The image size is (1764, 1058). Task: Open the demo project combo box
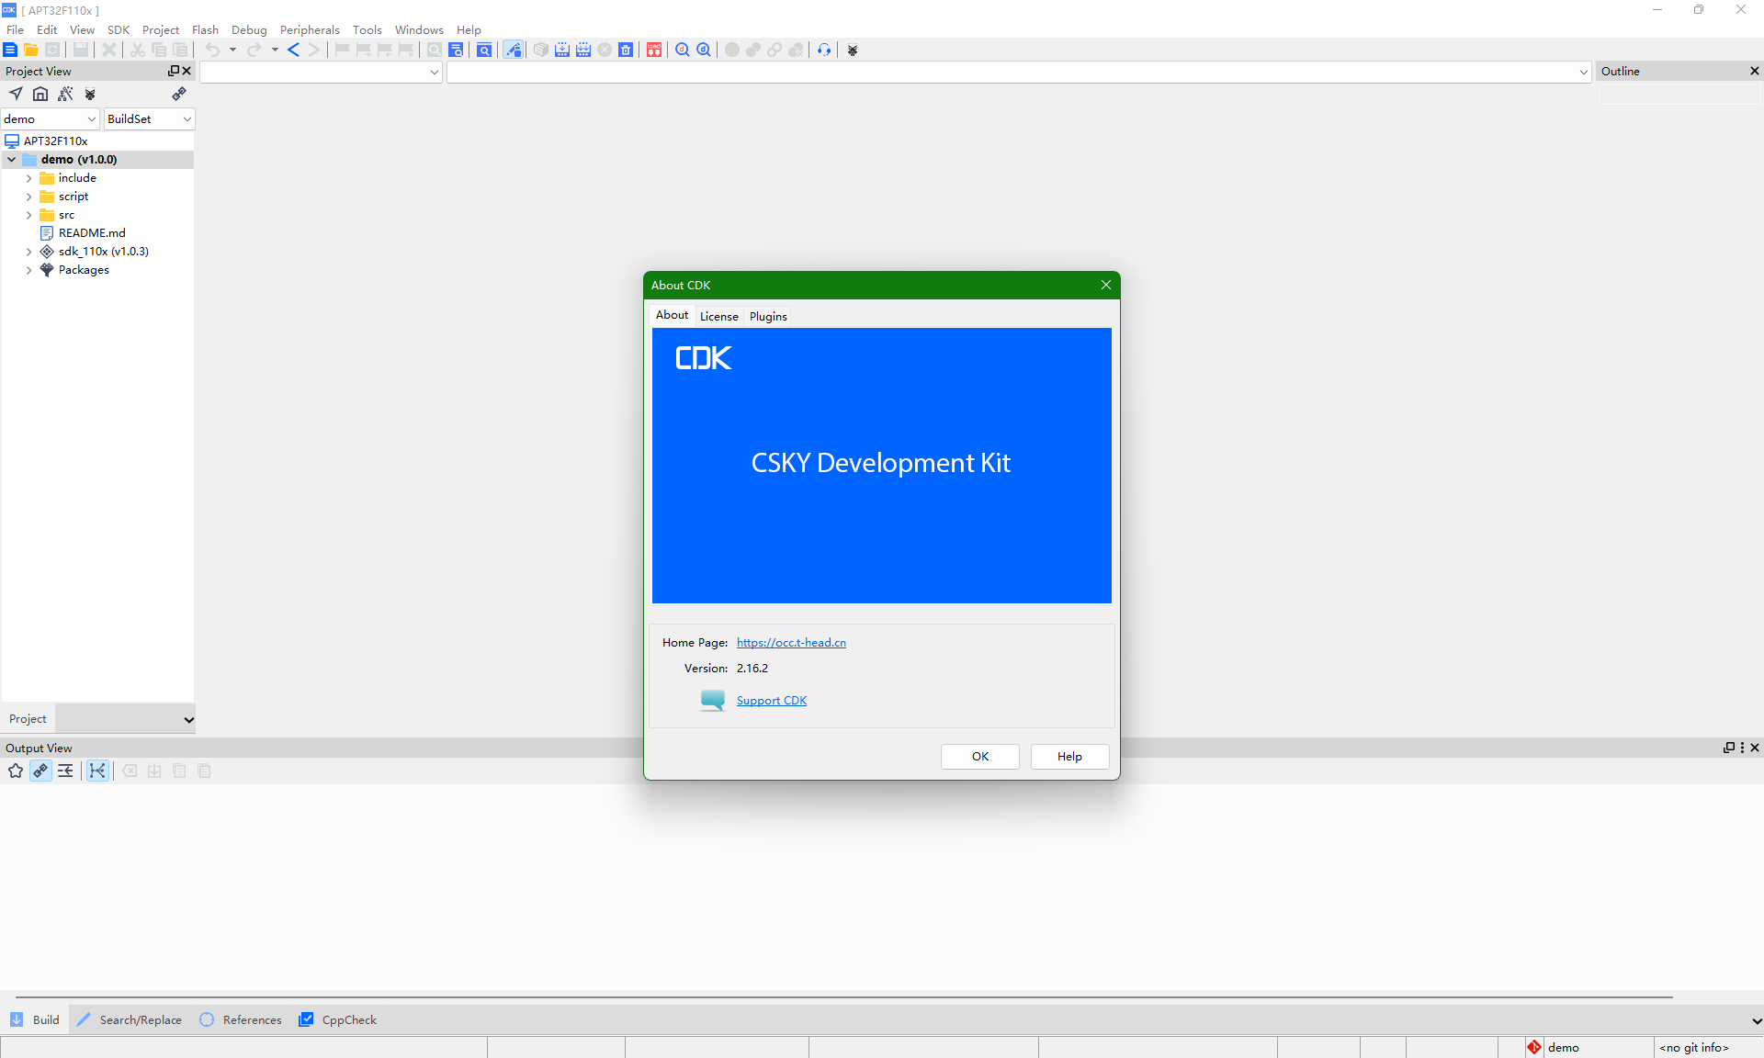[x=50, y=118]
